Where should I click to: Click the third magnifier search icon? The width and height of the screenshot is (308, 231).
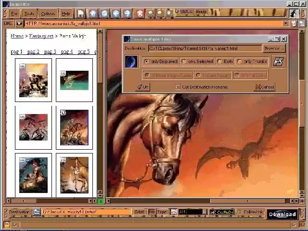(x=169, y=13)
